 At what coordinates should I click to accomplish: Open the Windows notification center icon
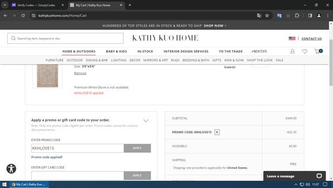(325, 184)
